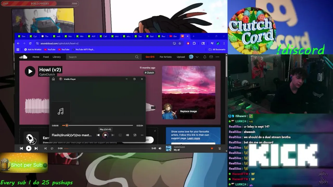333x187 pixels.
Task: Open the All Bookmarks folder
Action: 217,49
